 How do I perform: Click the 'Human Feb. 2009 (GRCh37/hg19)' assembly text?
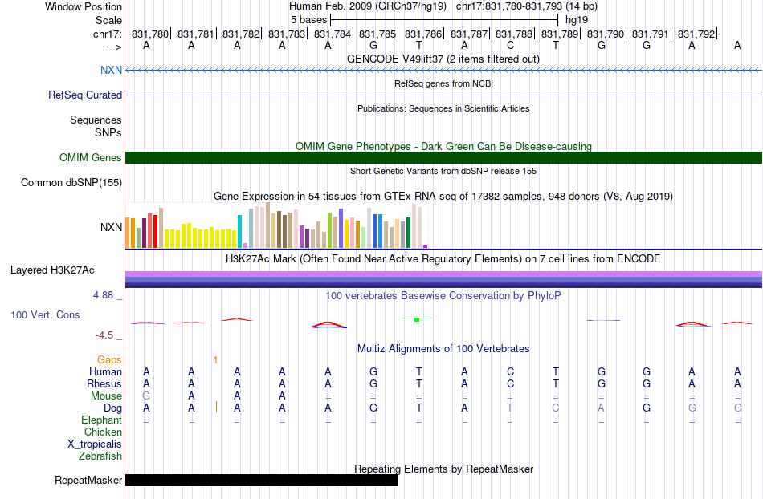click(368, 6)
